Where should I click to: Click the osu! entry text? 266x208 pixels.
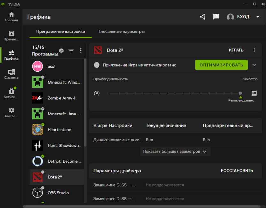coord(51,66)
